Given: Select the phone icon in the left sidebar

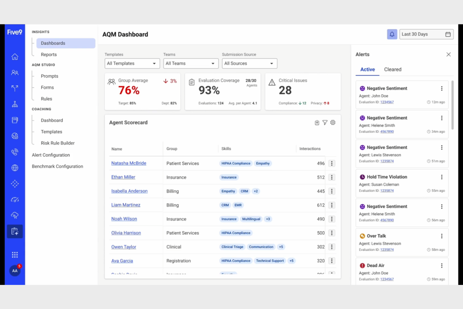Looking at the screenshot, I should click(15, 152).
